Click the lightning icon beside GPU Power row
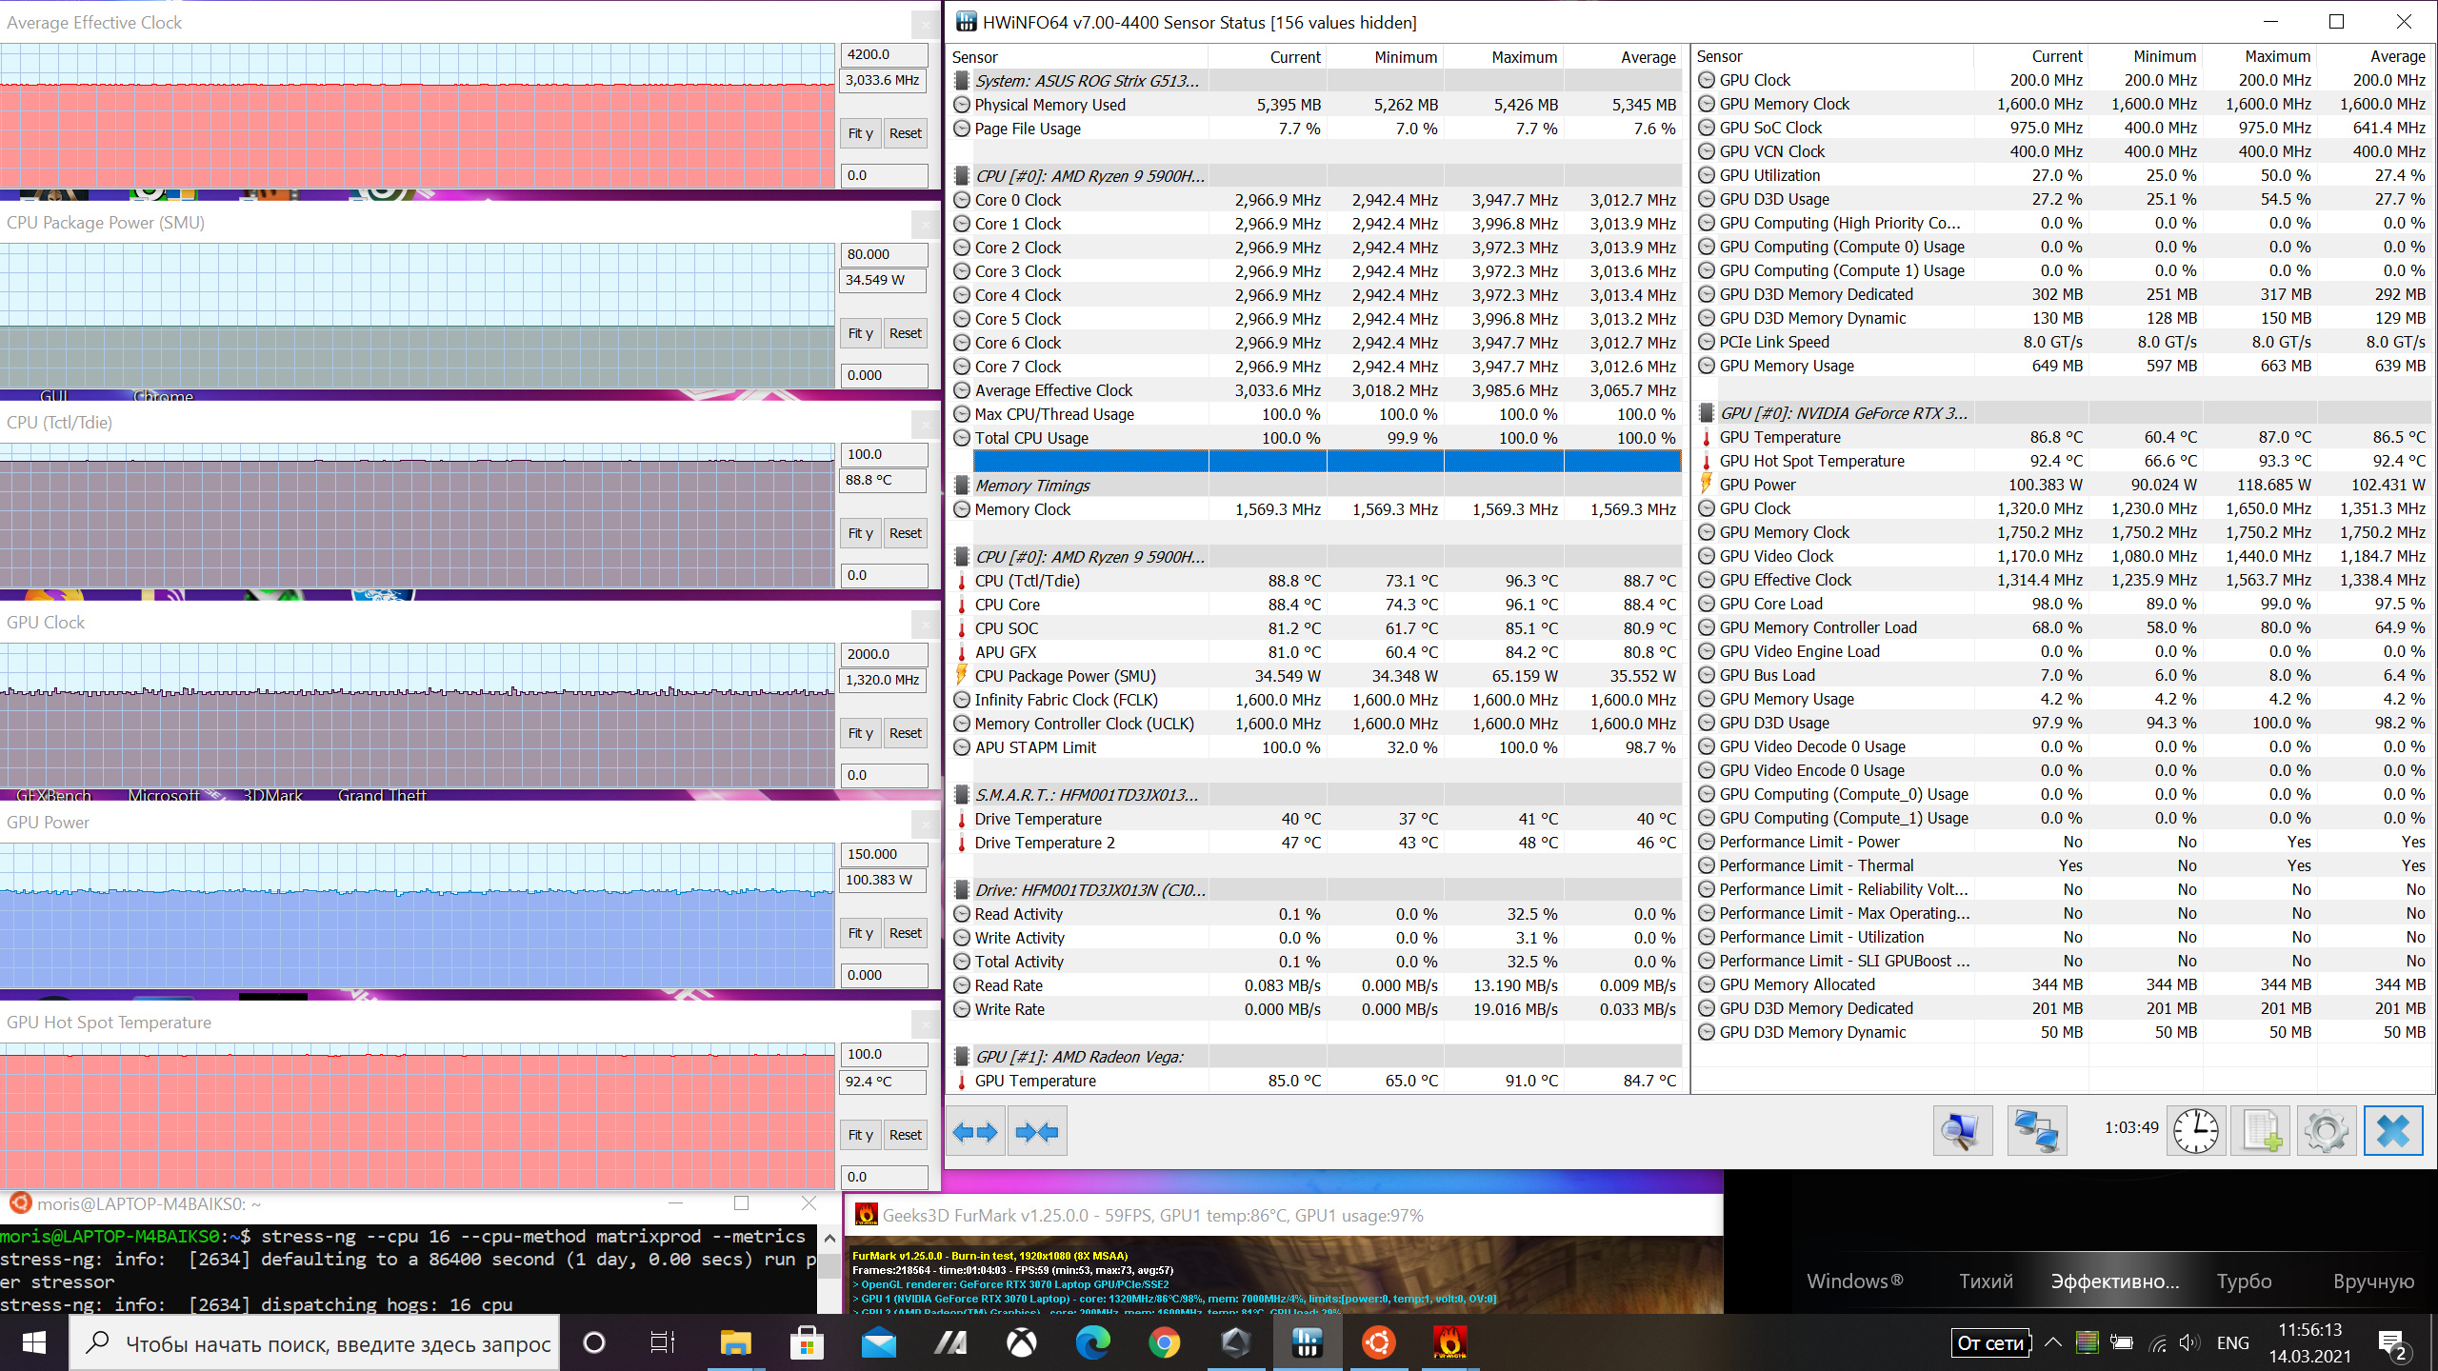2438x1371 pixels. coord(1707,485)
